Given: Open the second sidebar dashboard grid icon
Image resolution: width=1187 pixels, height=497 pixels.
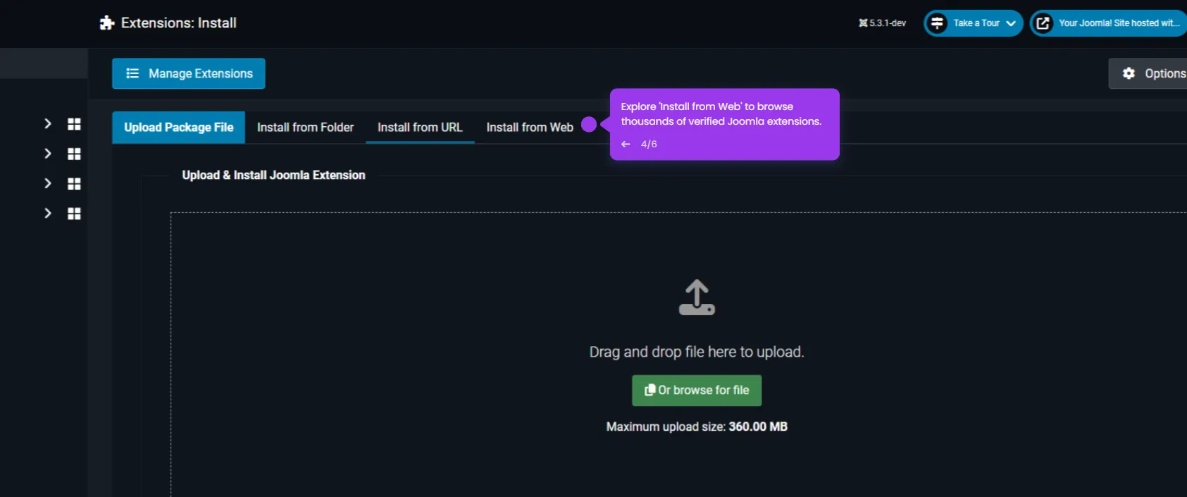Looking at the screenshot, I should [x=74, y=154].
